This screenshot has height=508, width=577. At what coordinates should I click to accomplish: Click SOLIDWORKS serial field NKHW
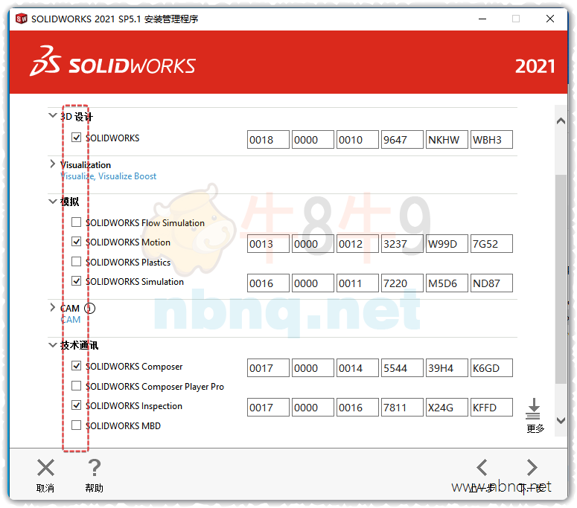[x=447, y=140]
